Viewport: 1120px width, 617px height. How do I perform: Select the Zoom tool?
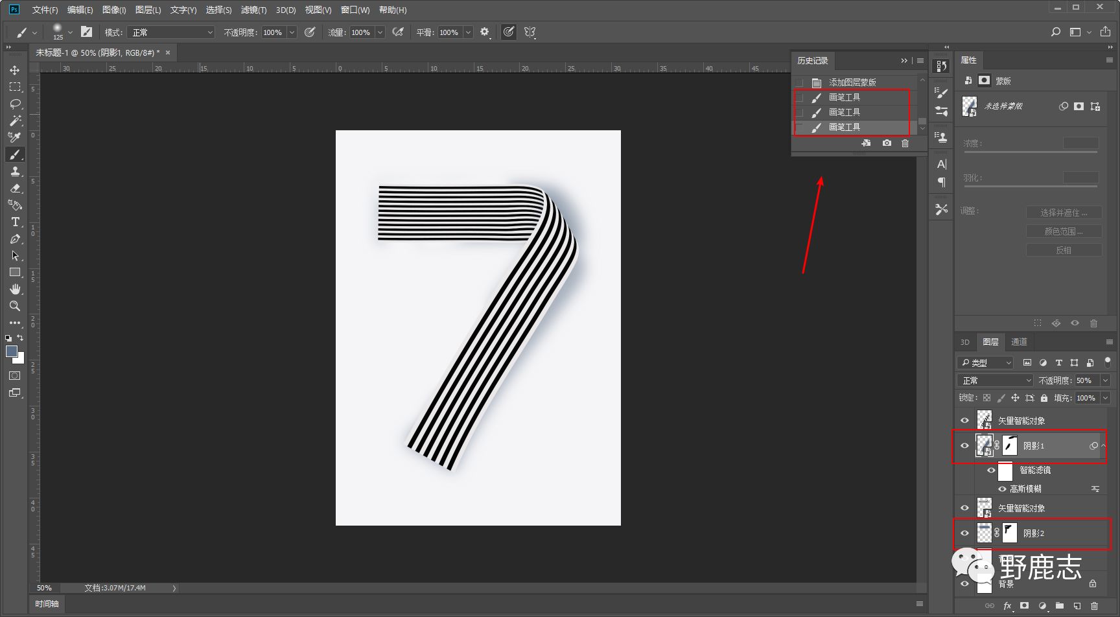[15, 306]
